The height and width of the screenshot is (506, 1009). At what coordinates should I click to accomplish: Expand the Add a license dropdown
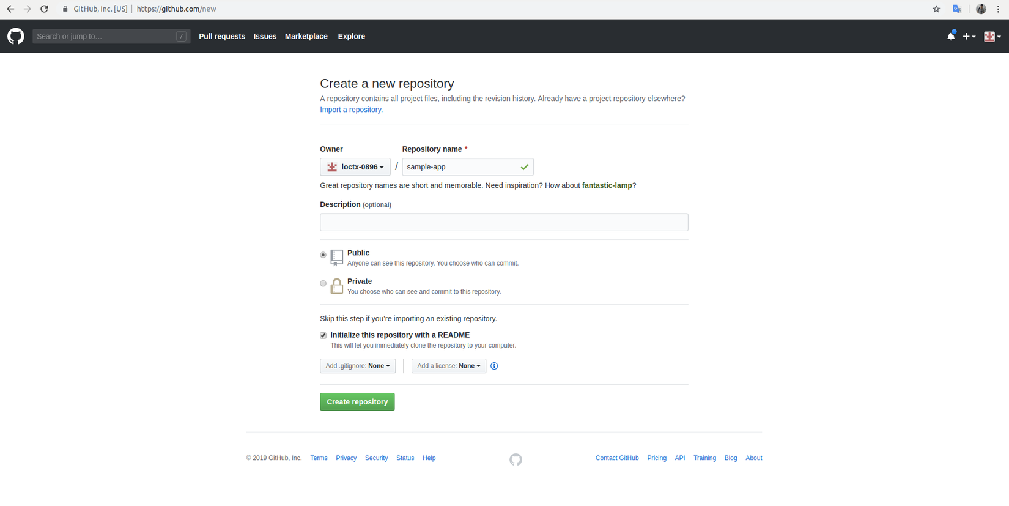pyautogui.click(x=448, y=366)
